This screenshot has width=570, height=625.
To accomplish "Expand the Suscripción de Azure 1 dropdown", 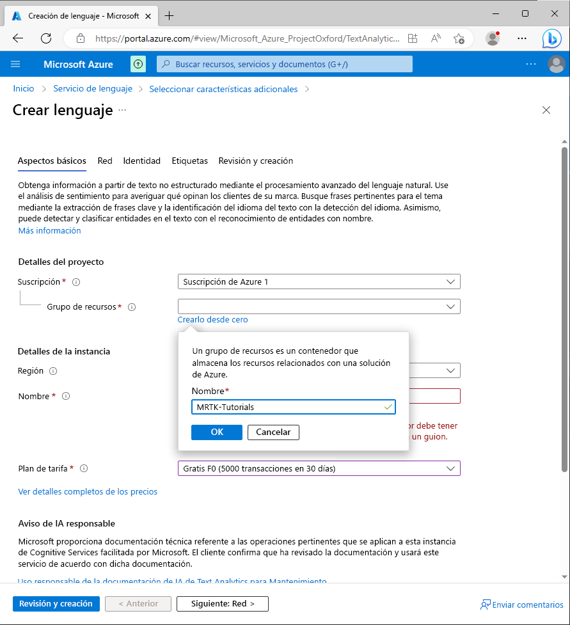I will click(x=319, y=282).
